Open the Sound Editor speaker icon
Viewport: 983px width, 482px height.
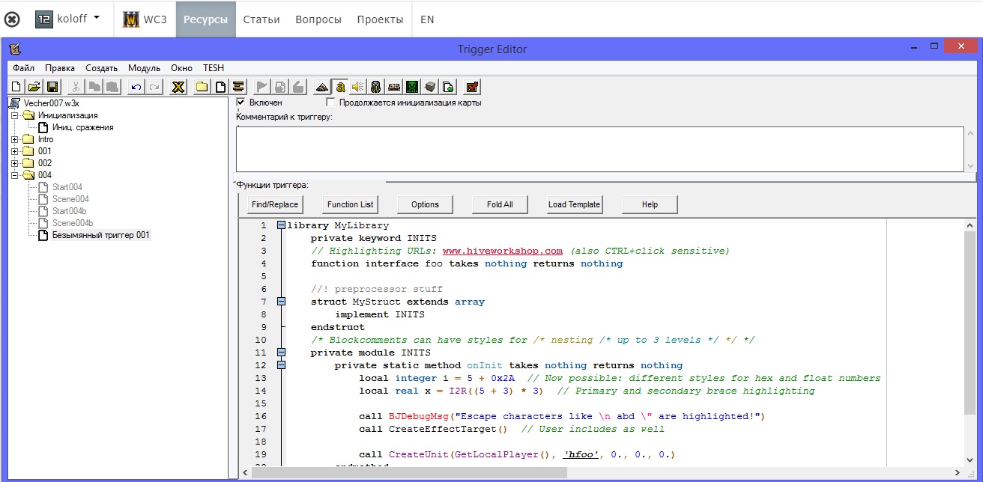point(357,87)
